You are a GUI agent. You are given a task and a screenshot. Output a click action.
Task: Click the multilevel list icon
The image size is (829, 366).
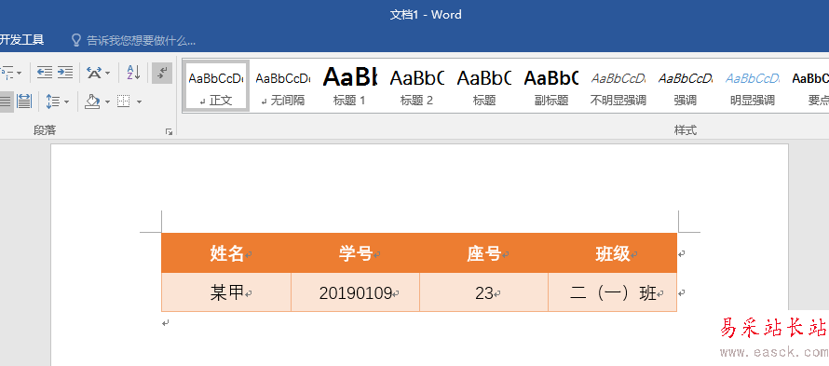(x=7, y=73)
